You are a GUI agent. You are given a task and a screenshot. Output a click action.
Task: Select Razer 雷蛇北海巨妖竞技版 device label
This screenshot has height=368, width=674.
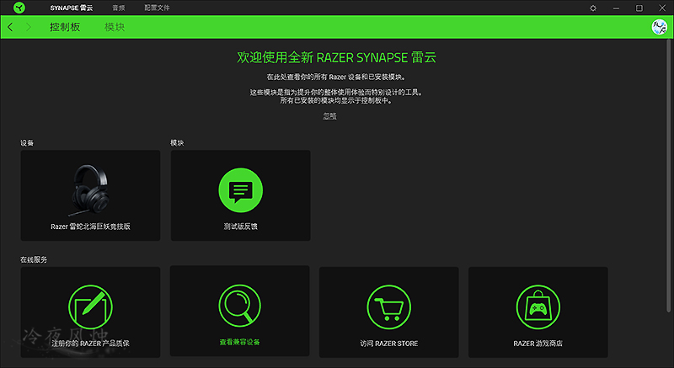click(90, 227)
